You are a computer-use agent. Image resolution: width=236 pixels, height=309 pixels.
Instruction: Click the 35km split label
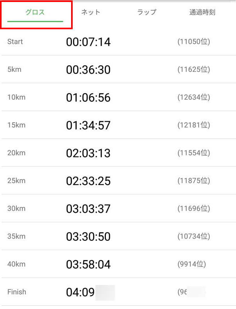16,236
